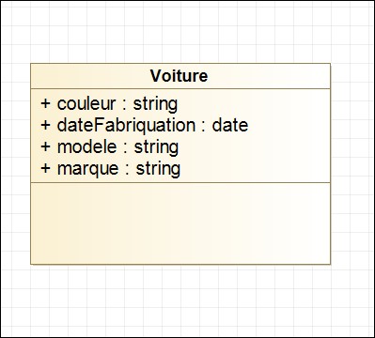Select the couleur attribute name
Screen dimensions: 375x338
point(86,104)
